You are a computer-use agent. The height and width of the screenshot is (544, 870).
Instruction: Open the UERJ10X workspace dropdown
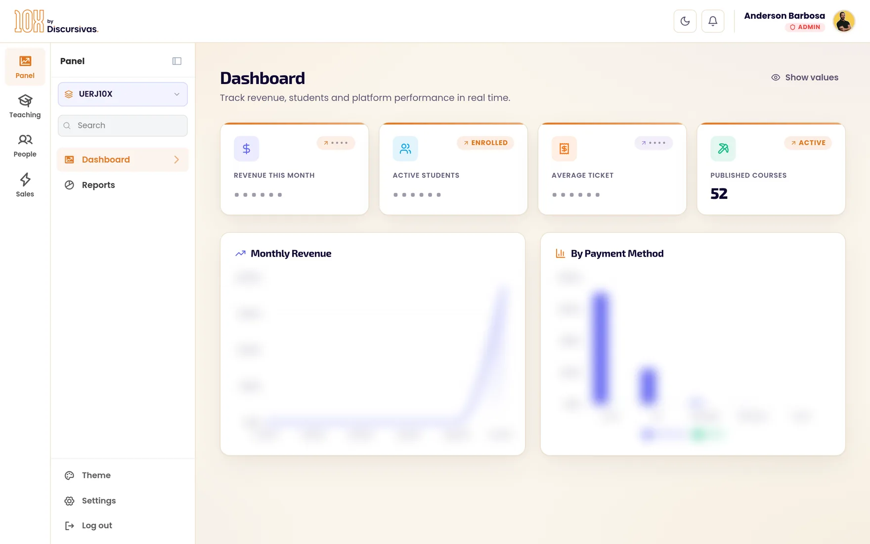coord(123,94)
